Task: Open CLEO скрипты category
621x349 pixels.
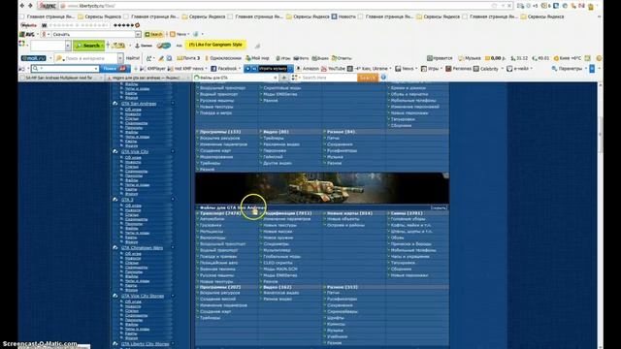Action: click(278, 263)
